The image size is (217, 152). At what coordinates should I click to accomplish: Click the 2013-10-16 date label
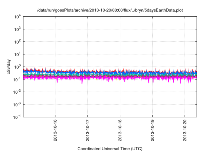pyautogui.click(x=55, y=130)
